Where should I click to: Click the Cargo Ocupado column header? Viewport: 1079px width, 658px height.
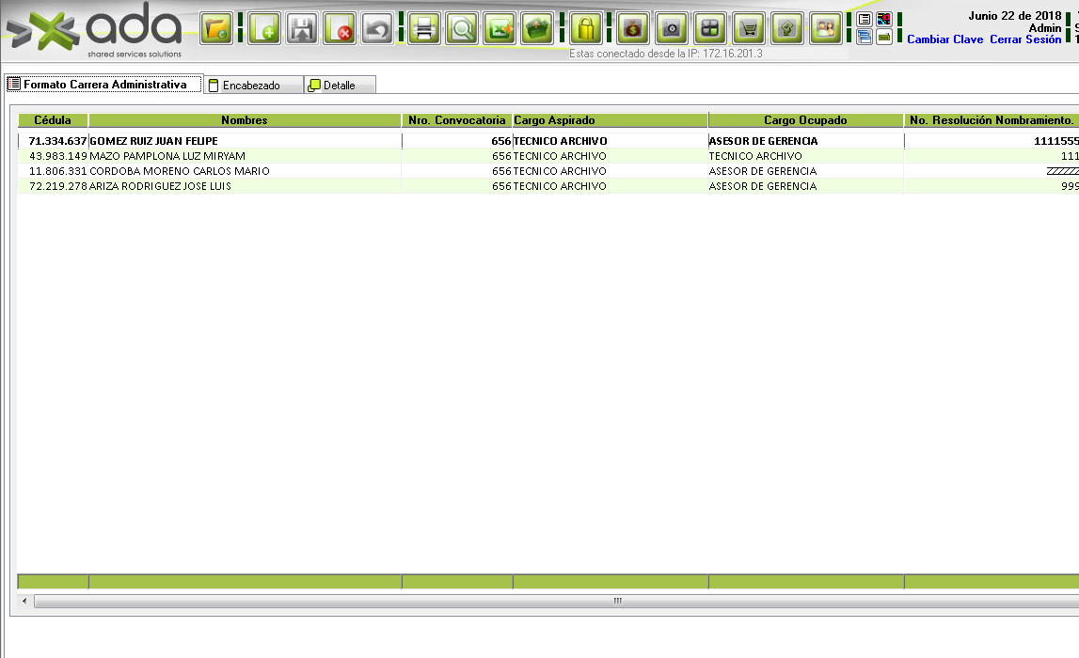(805, 120)
